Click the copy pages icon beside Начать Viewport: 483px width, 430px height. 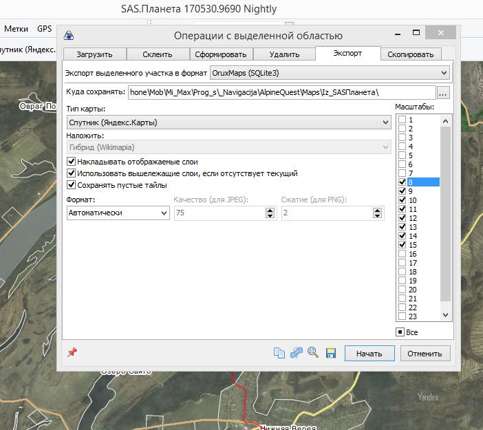pyautogui.click(x=279, y=353)
